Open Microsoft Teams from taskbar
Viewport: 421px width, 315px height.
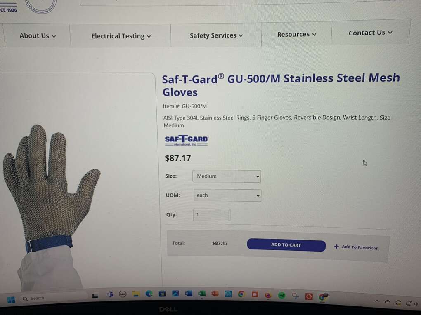pyautogui.click(x=109, y=294)
